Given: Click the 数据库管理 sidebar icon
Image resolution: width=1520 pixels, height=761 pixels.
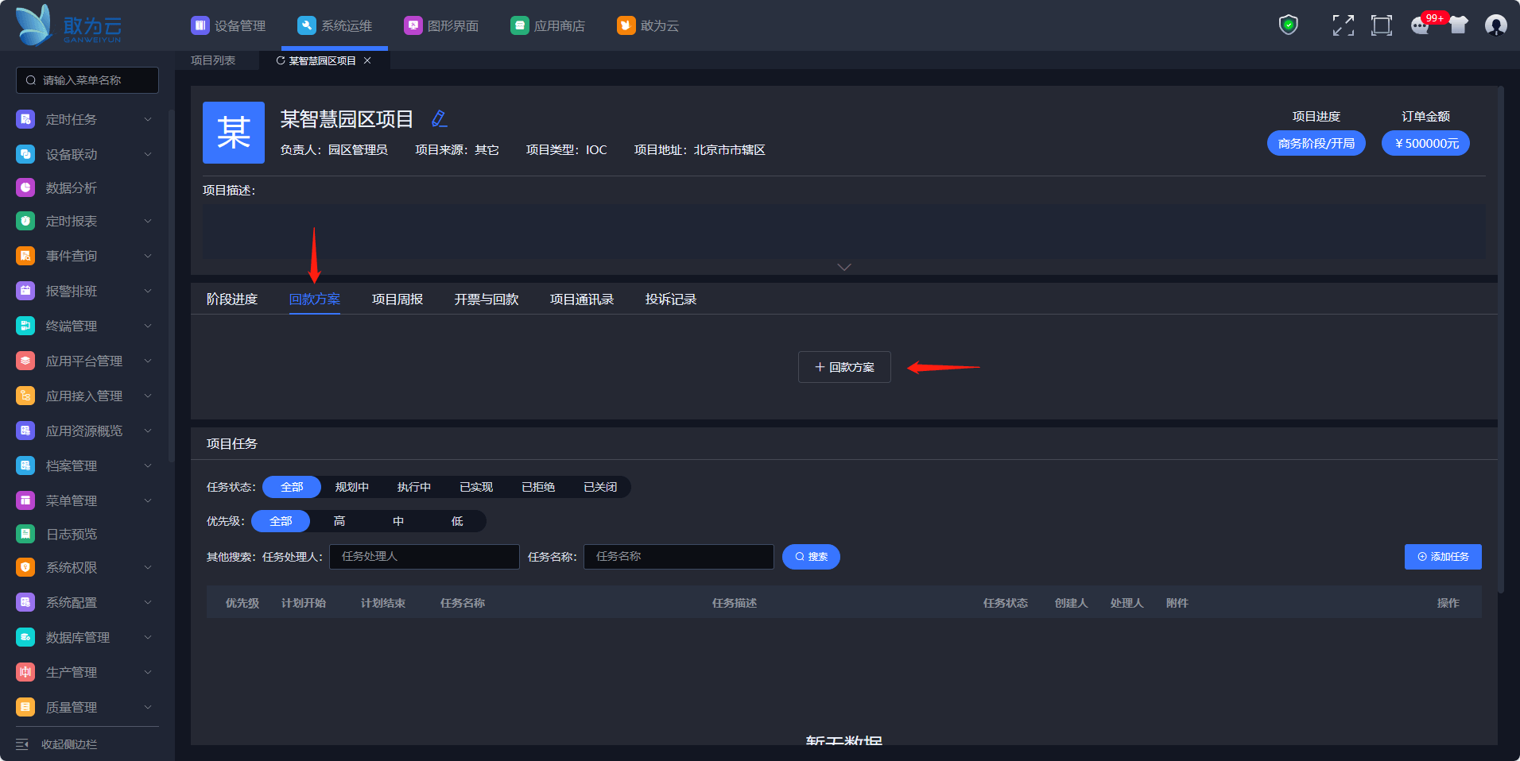Looking at the screenshot, I should [x=25, y=637].
